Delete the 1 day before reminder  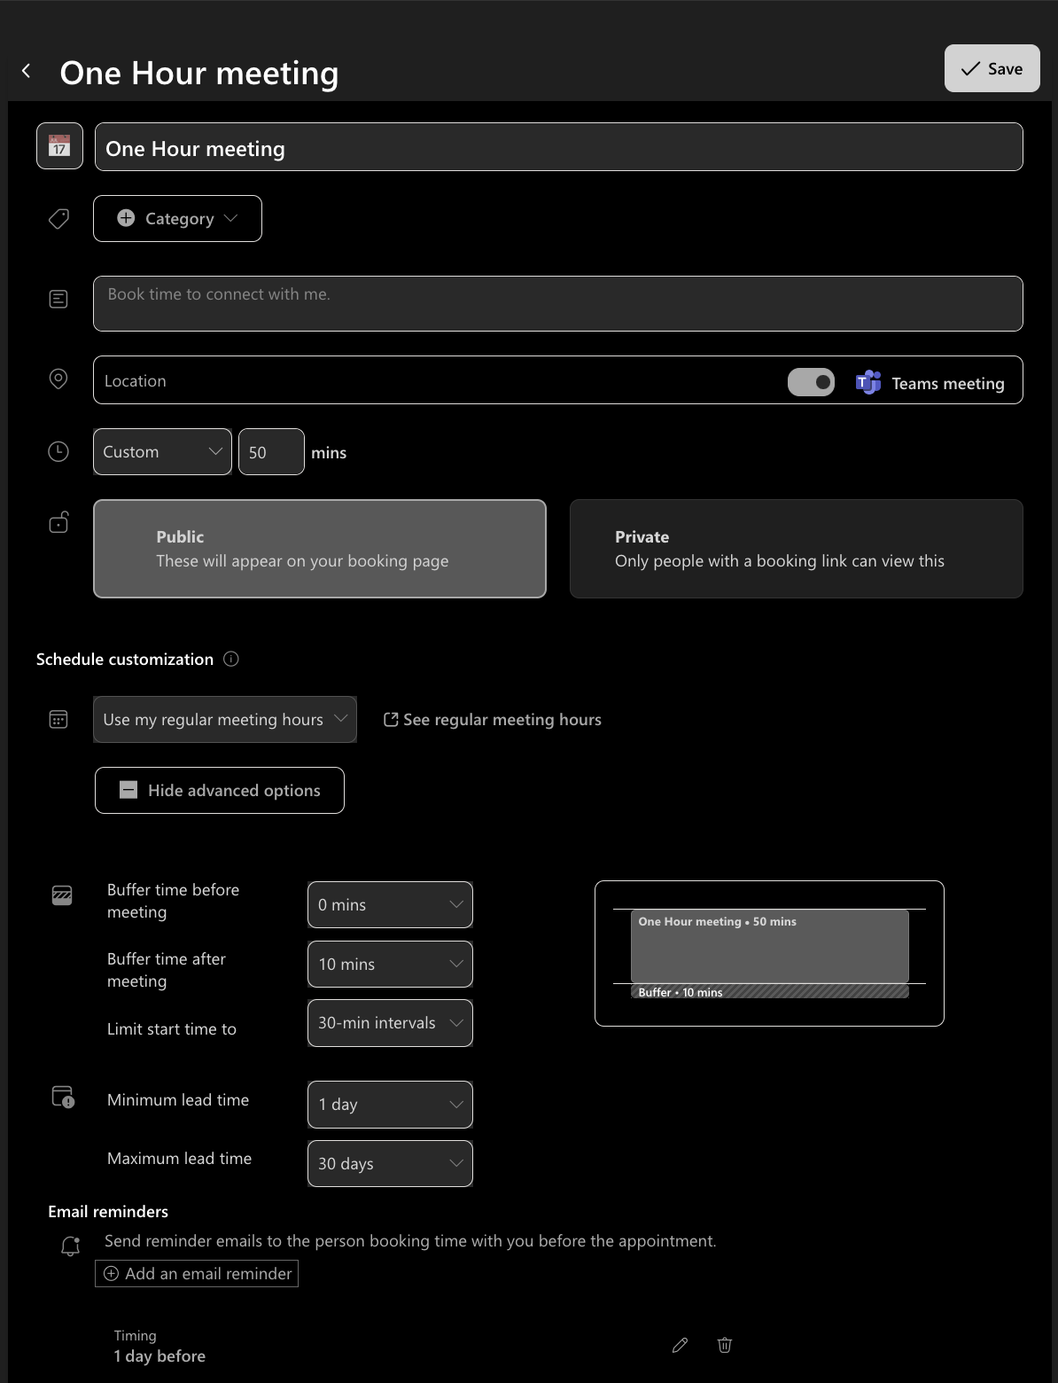click(x=725, y=1345)
